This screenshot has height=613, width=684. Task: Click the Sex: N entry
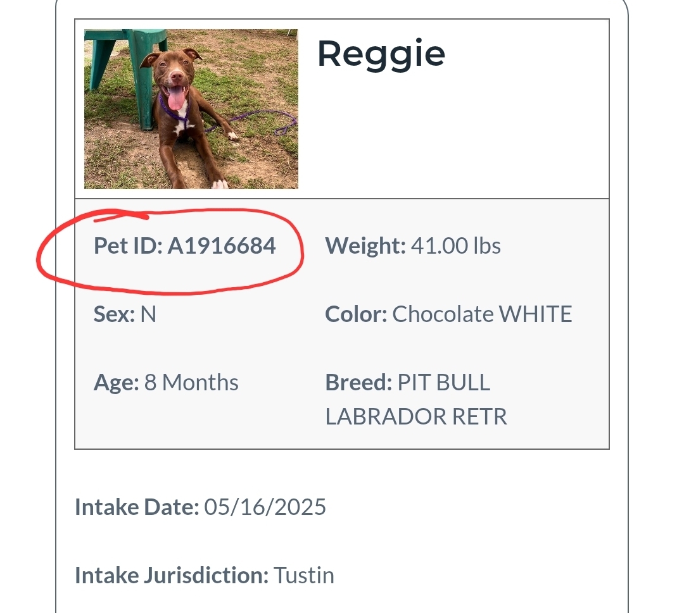[x=125, y=314]
